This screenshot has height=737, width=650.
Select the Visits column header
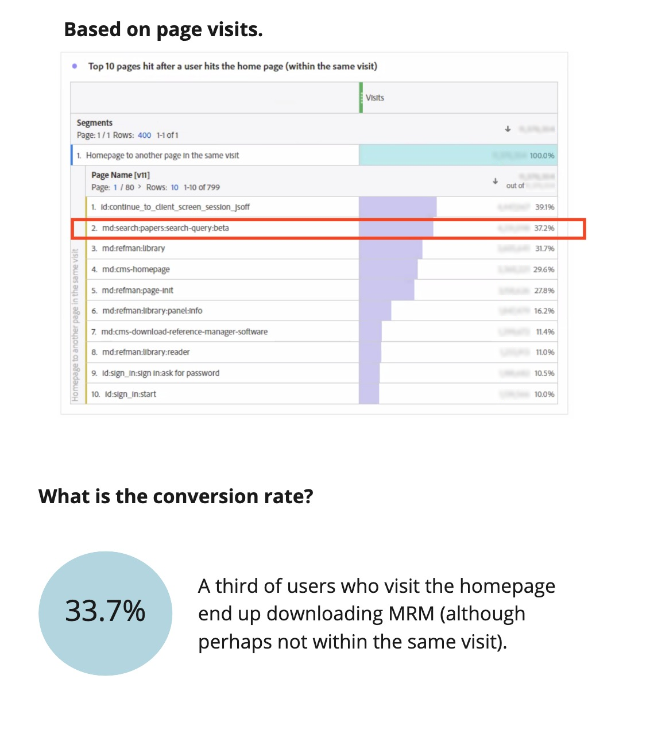tap(375, 98)
